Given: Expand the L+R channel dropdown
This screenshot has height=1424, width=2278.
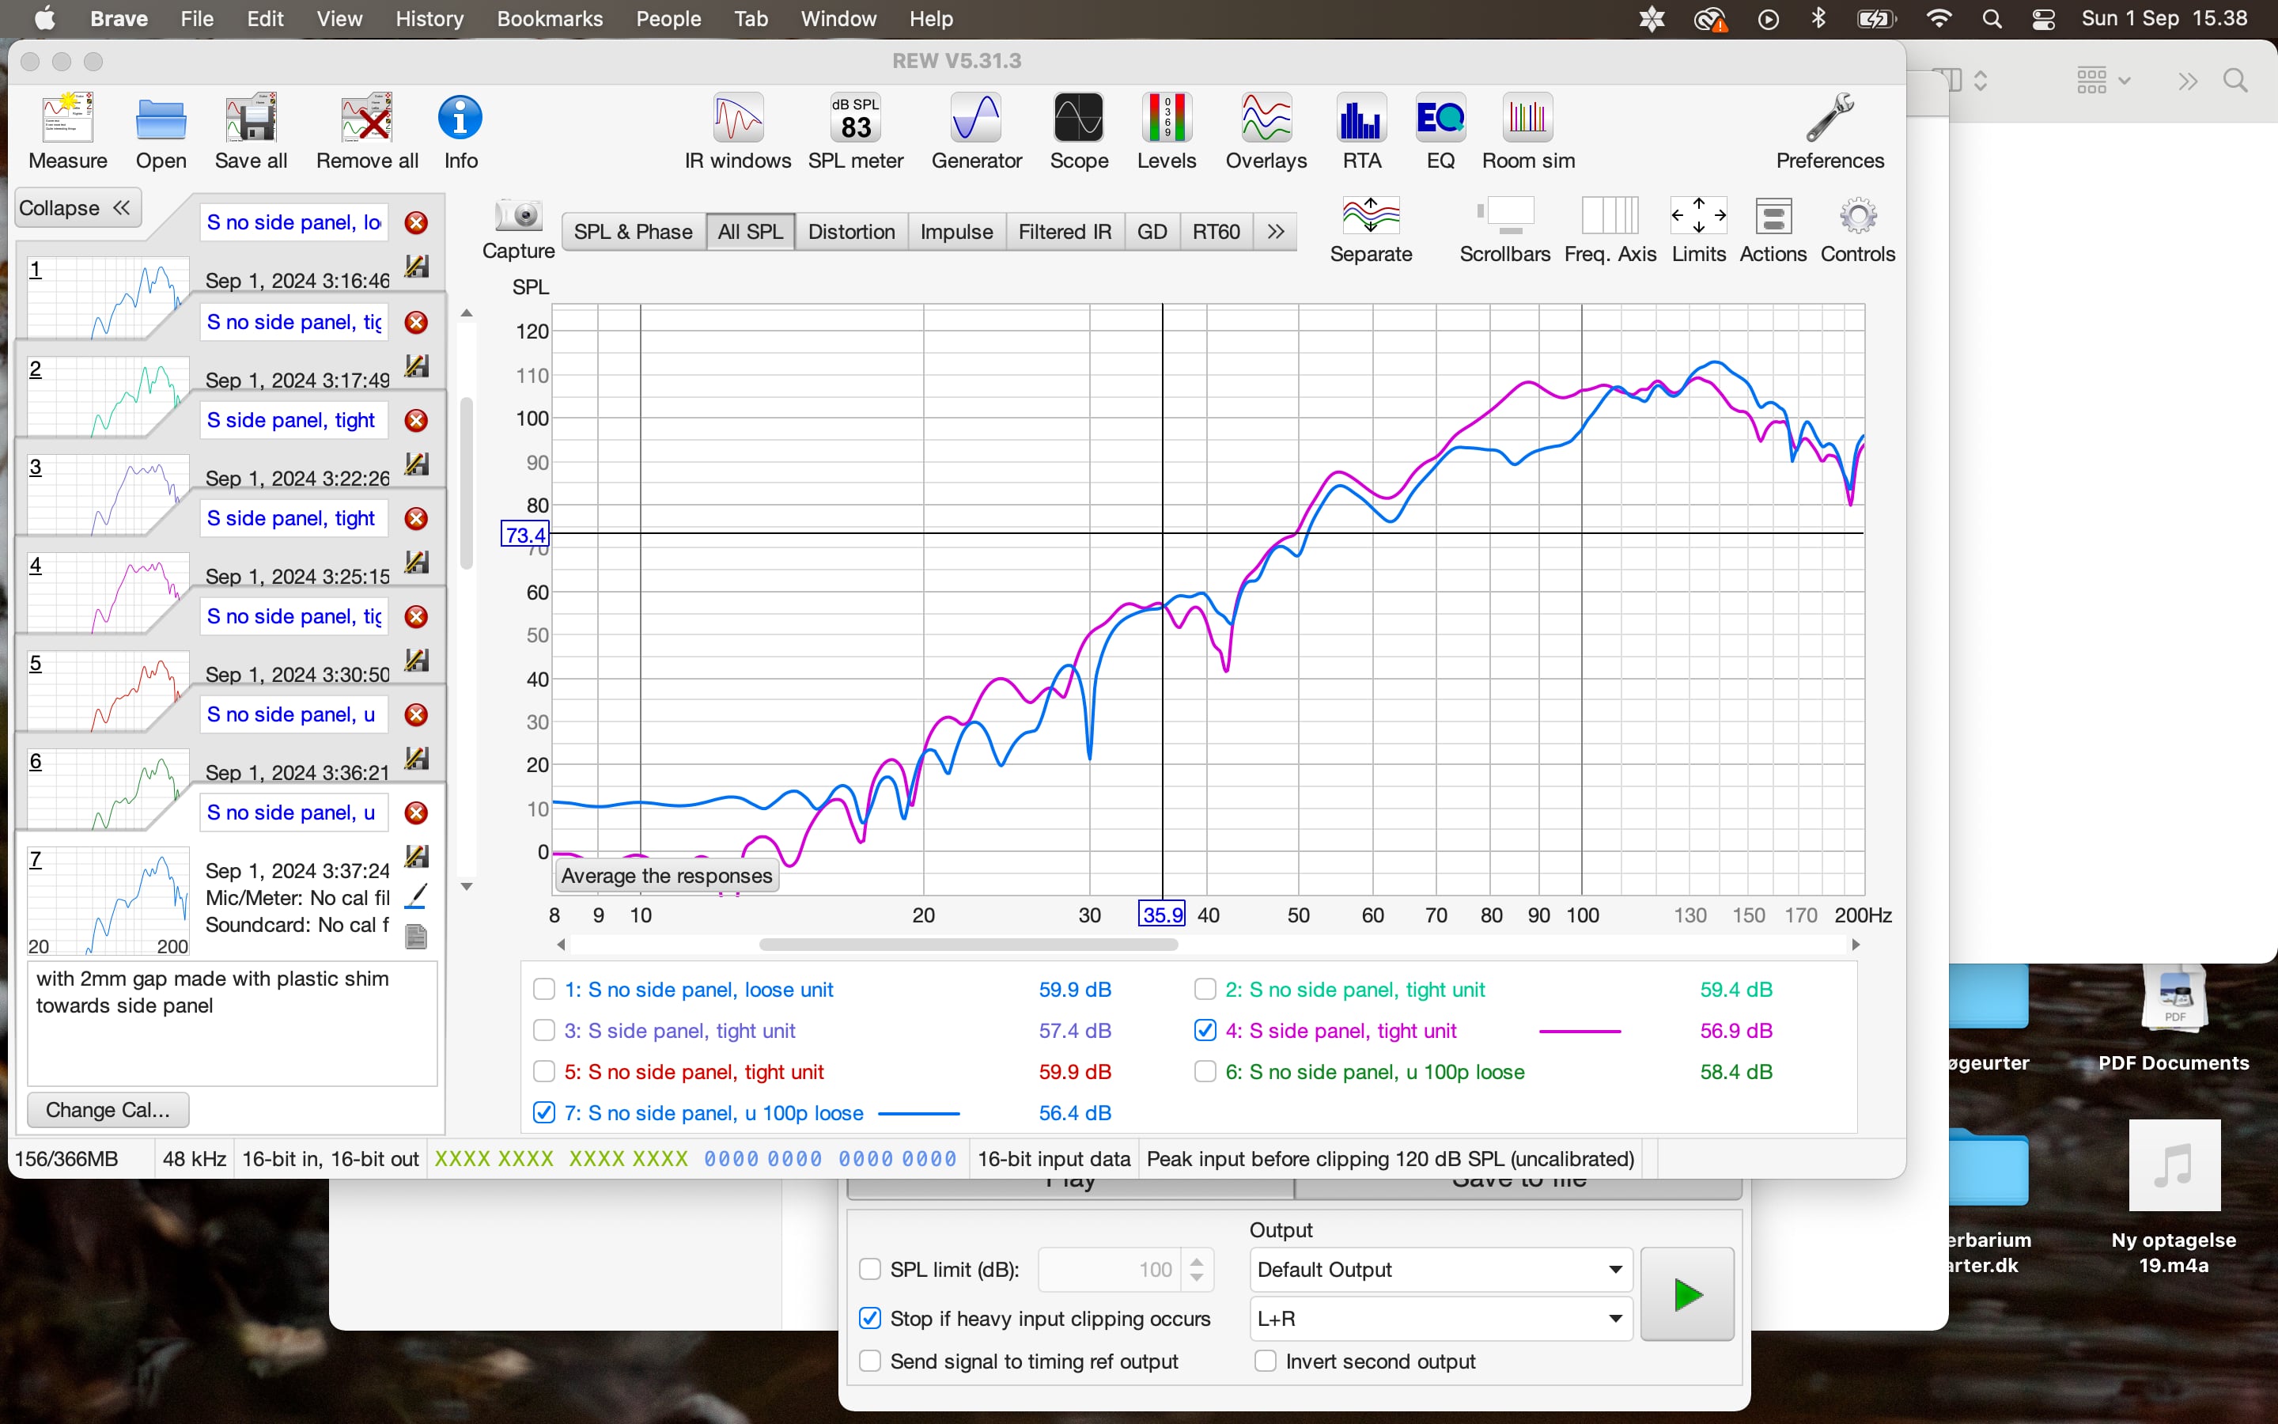Looking at the screenshot, I should tap(1440, 1319).
